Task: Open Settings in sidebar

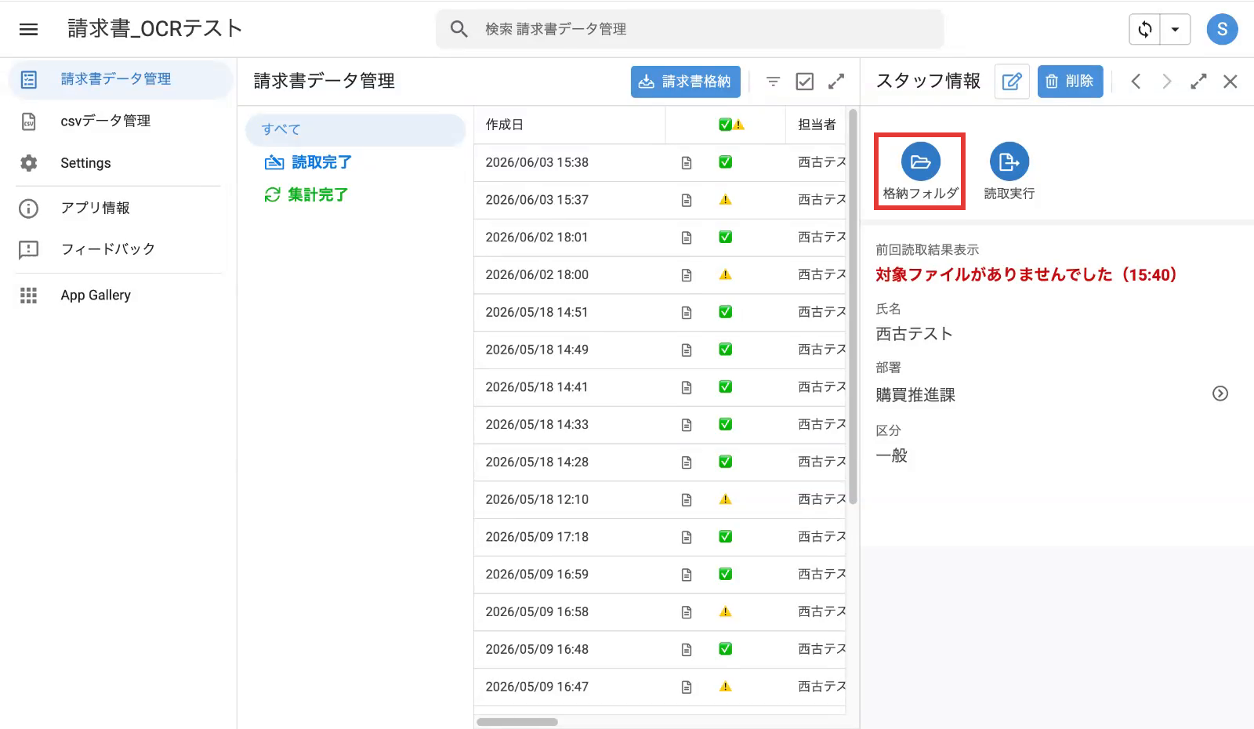Action: click(121, 163)
